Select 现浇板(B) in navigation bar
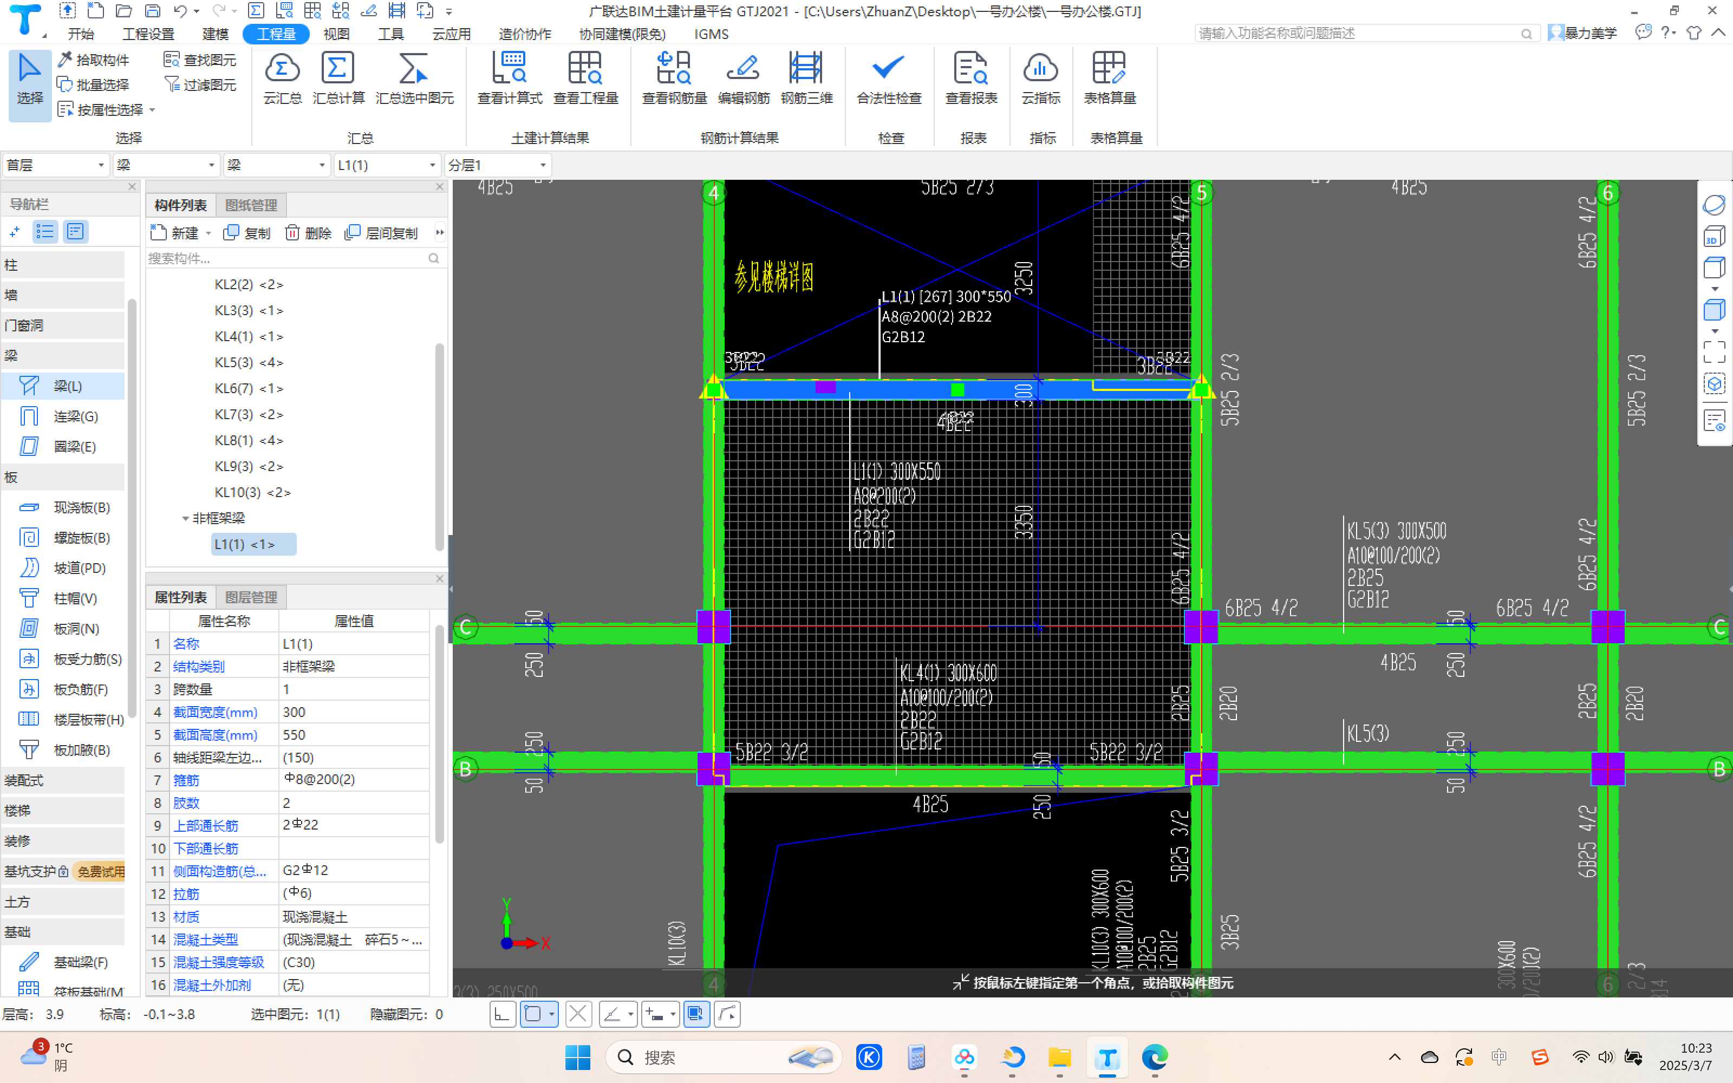This screenshot has height=1083, width=1733. (63, 507)
